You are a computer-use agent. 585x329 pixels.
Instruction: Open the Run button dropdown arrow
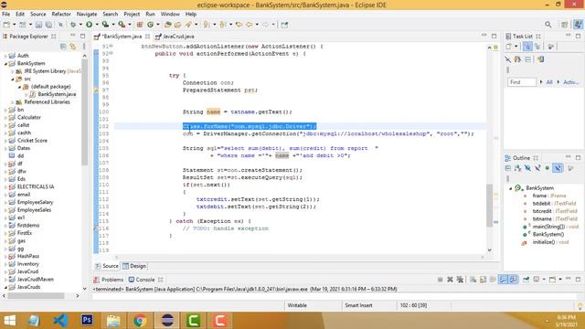[97, 25]
